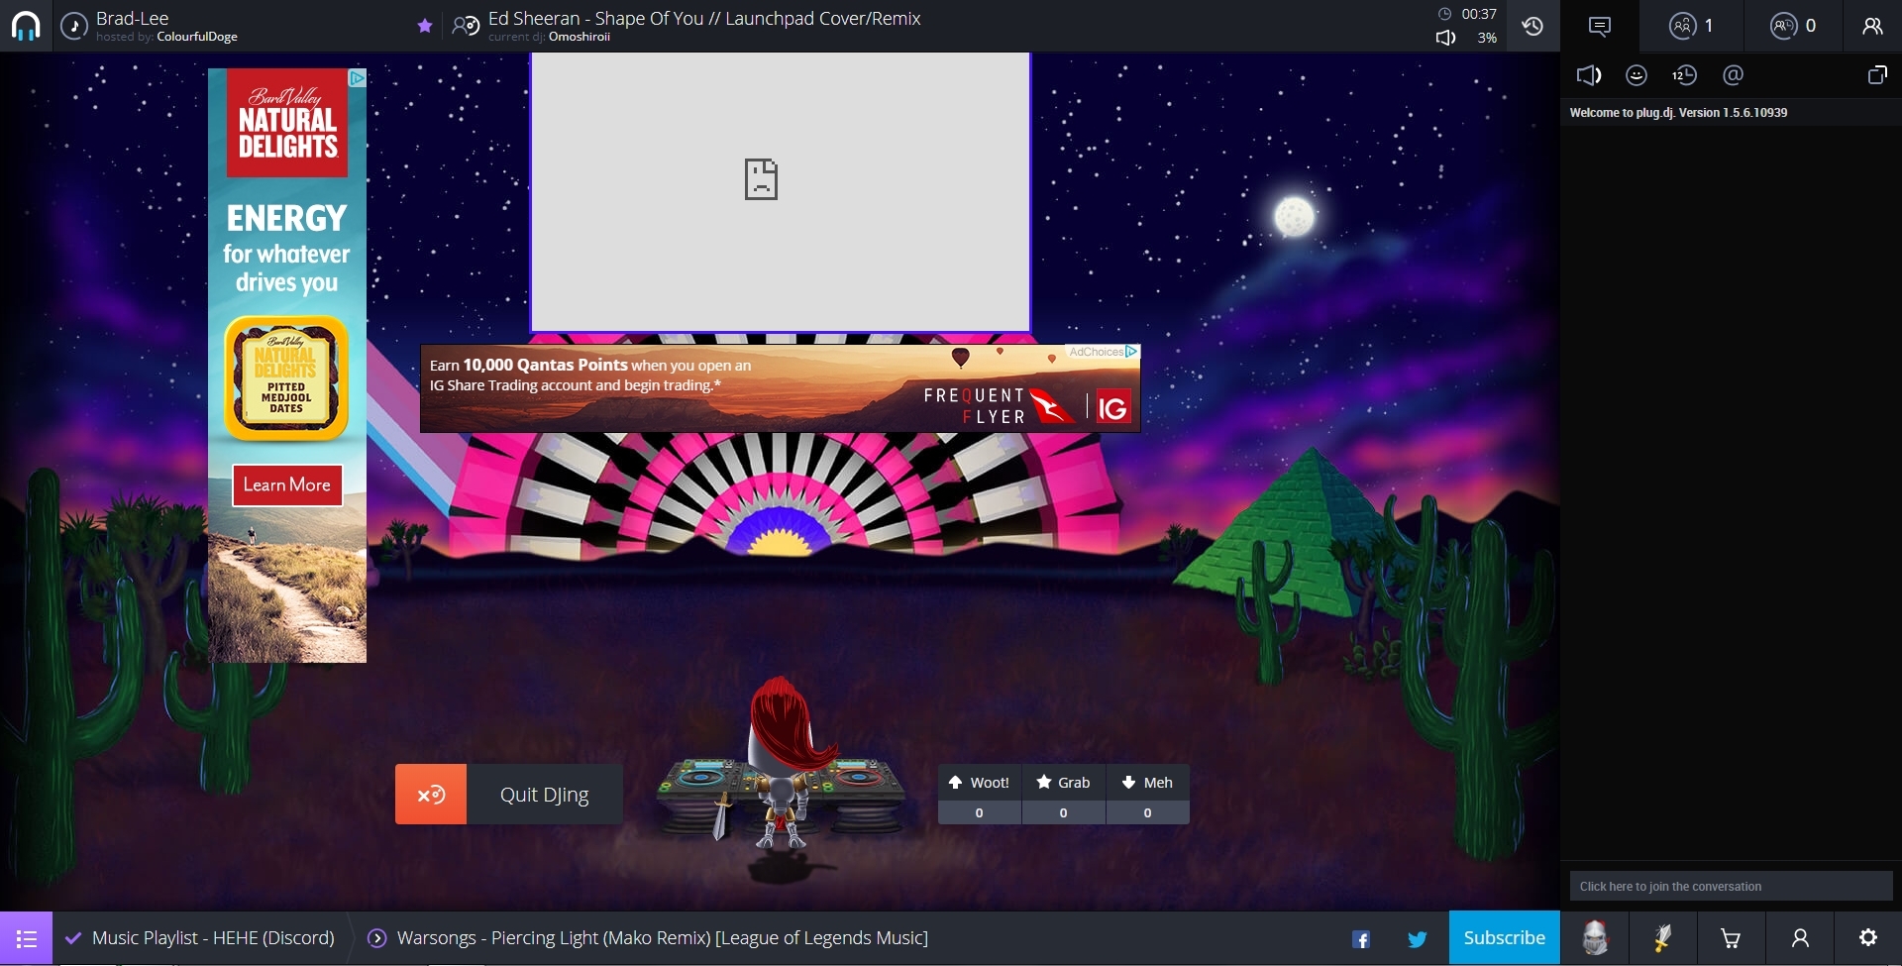The width and height of the screenshot is (1902, 966).
Task: Click the DJ avatar at the booth
Action: (784, 763)
